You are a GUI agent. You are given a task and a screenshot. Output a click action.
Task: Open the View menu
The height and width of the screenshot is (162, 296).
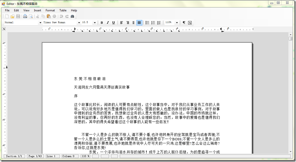click(x=26, y=10)
